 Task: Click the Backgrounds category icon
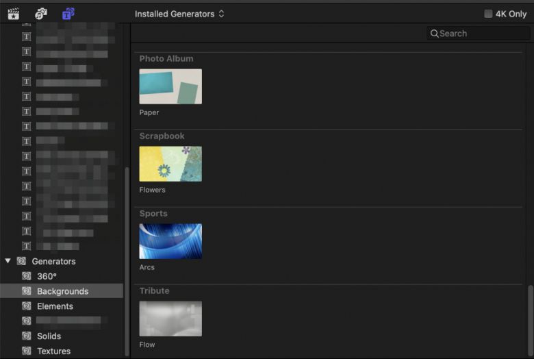point(27,291)
